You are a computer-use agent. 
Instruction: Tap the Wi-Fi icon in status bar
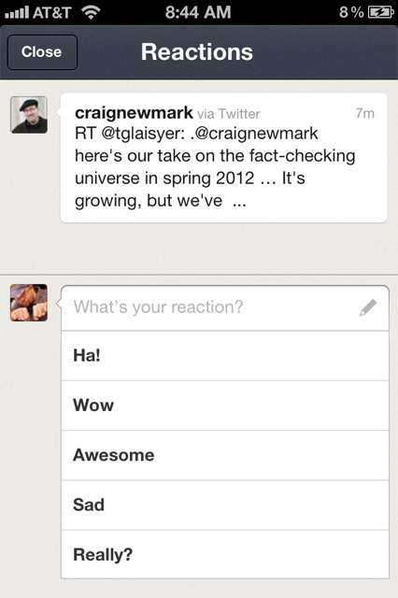pyautogui.click(x=91, y=12)
